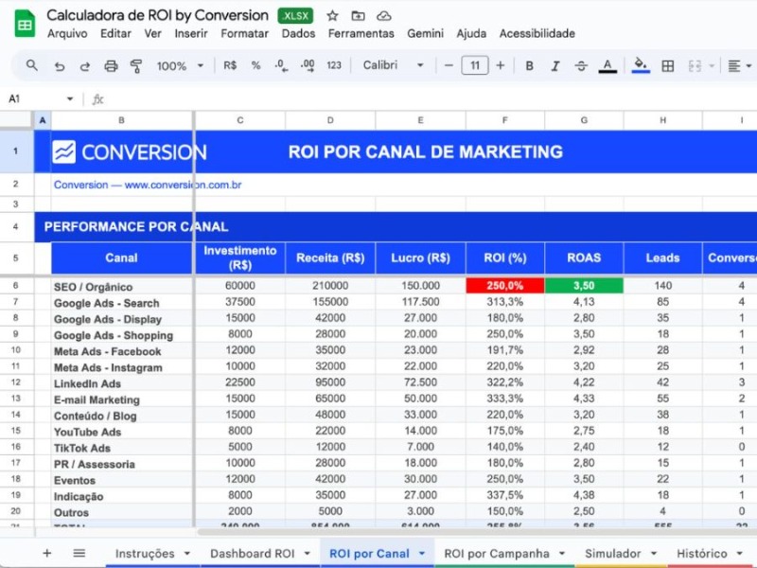Viewport: 757px width, 568px height.
Task: Toggle bold formatting
Action: coord(529,66)
